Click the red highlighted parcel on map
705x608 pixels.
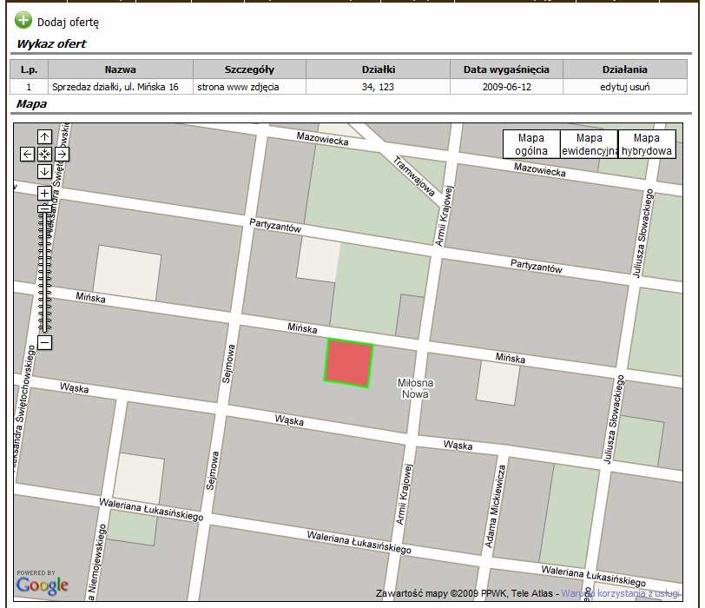(348, 364)
